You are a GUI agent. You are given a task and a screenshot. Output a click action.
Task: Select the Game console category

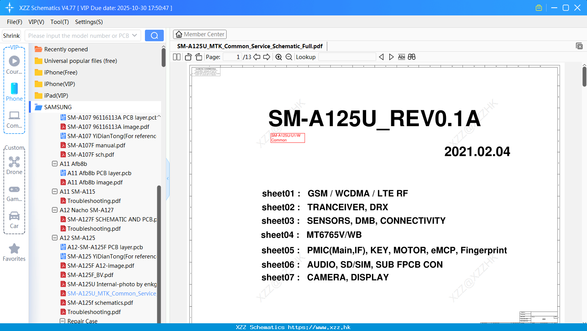tap(14, 193)
